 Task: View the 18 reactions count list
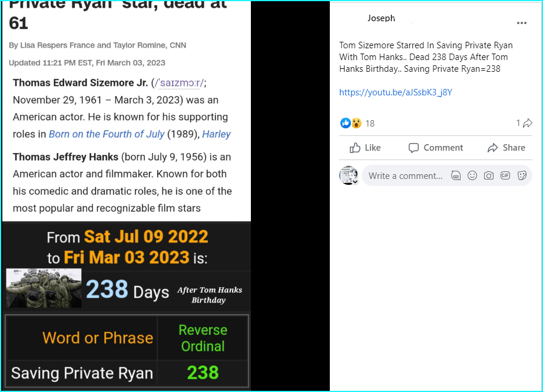tap(370, 124)
